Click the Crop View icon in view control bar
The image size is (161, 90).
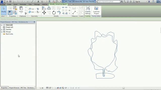click(58, 88)
